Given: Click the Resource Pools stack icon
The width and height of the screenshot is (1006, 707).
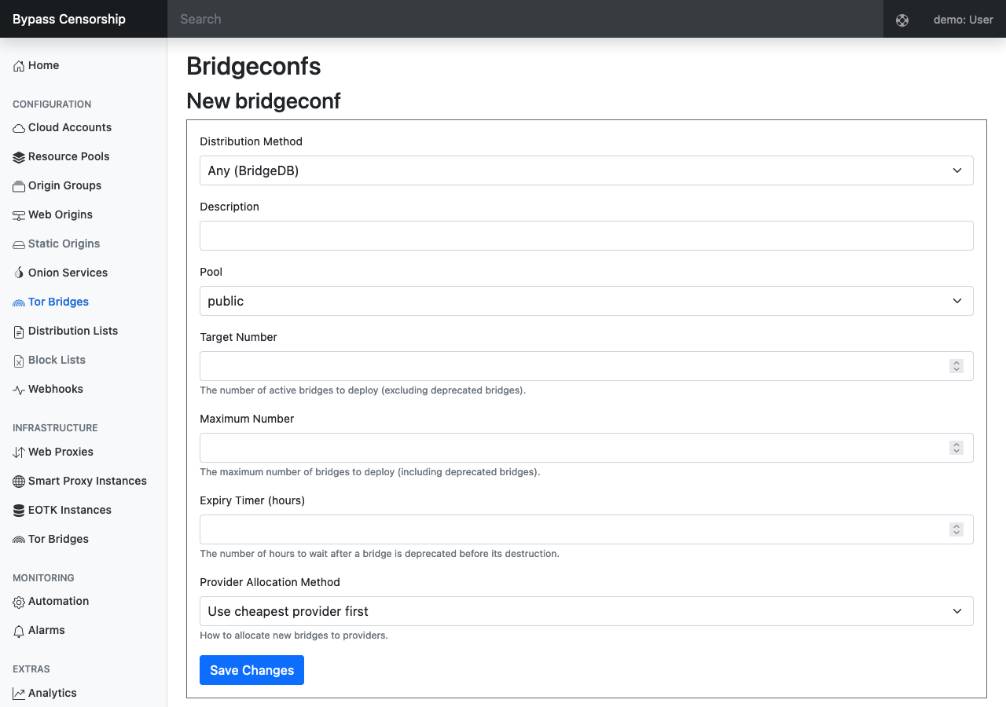Looking at the screenshot, I should pyautogui.click(x=19, y=157).
